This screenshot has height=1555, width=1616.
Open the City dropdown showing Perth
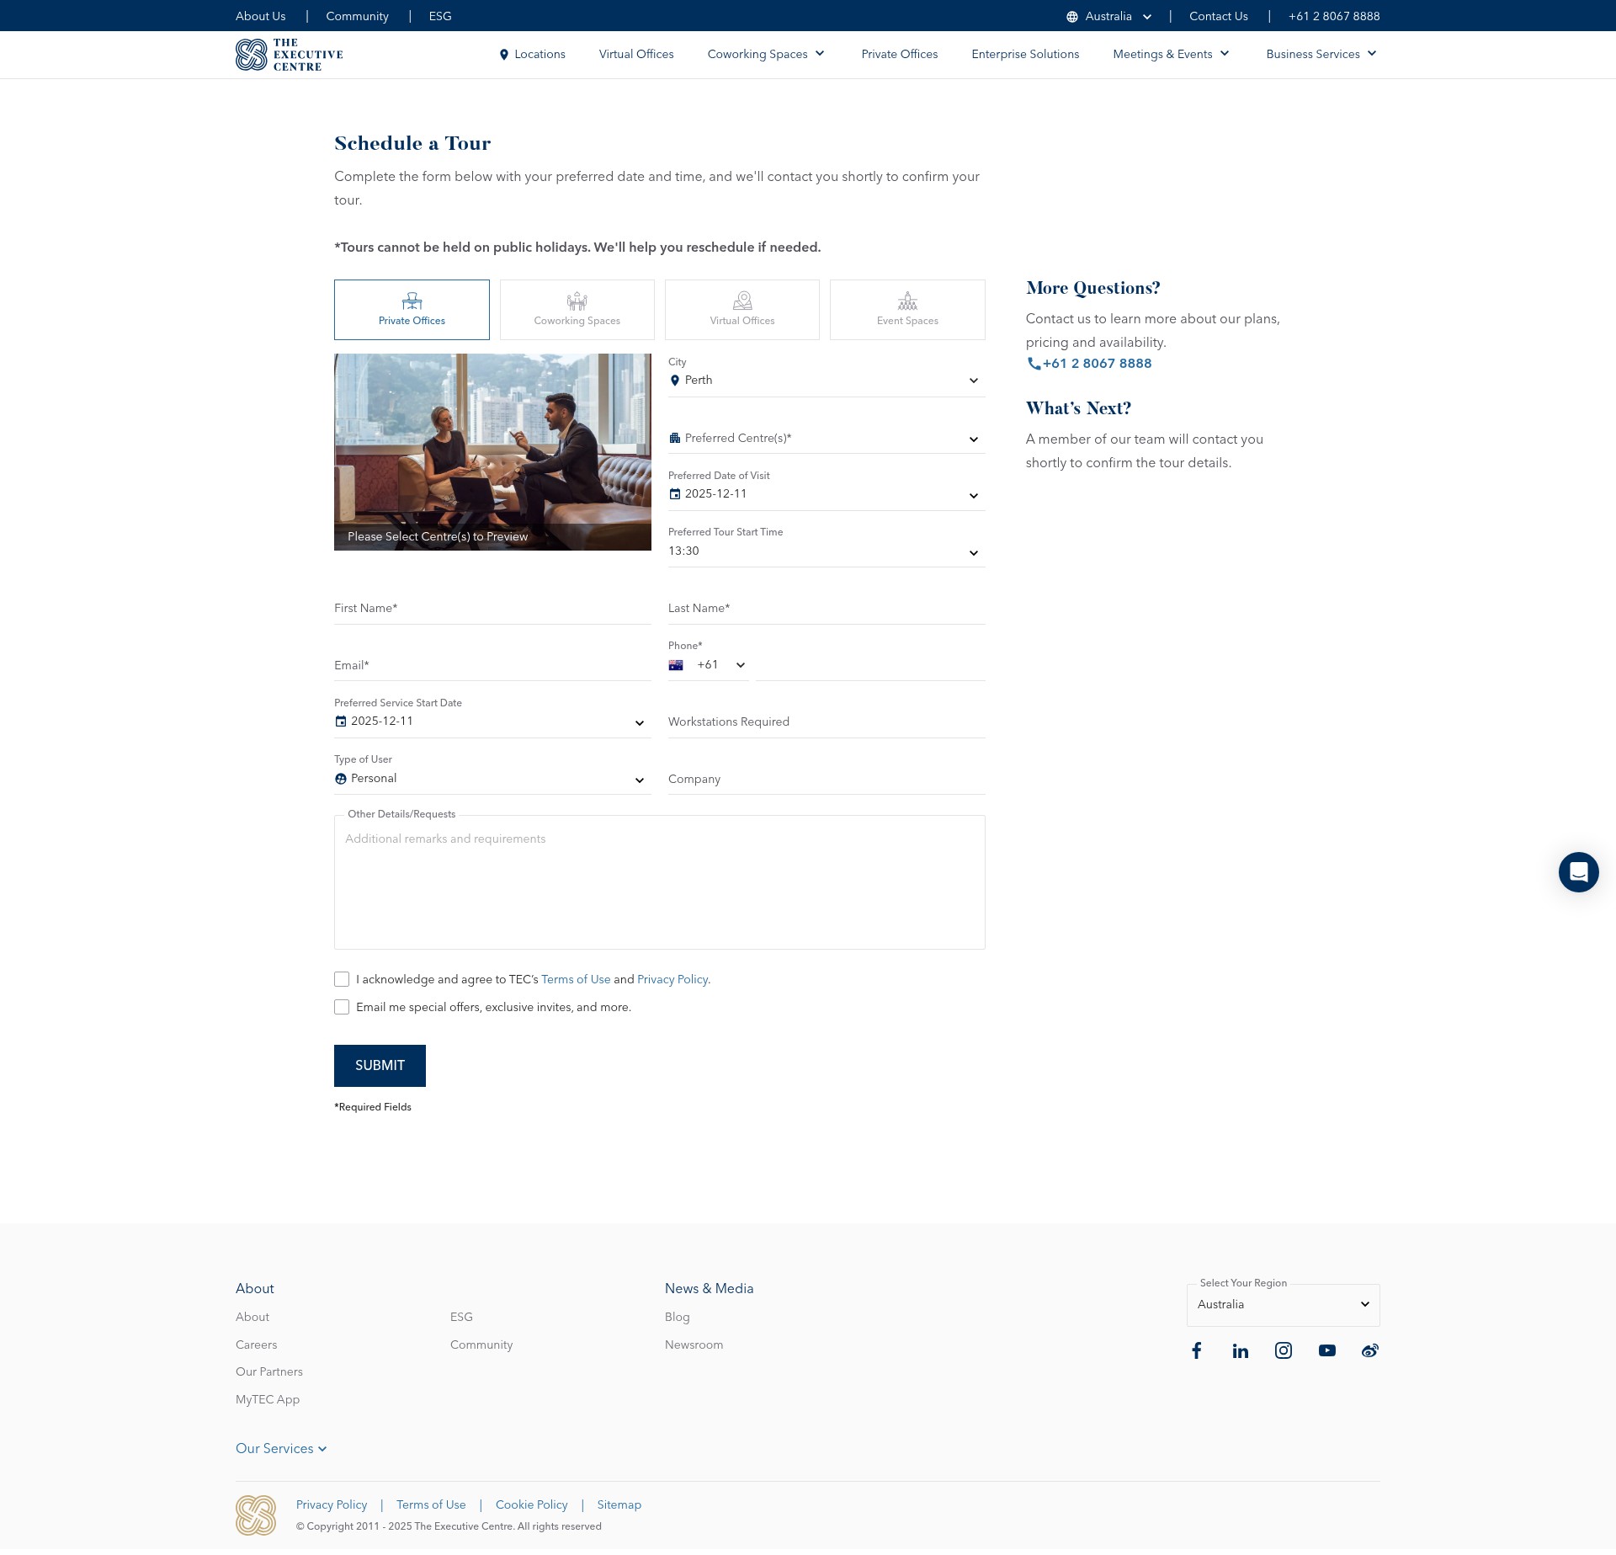tap(827, 381)
